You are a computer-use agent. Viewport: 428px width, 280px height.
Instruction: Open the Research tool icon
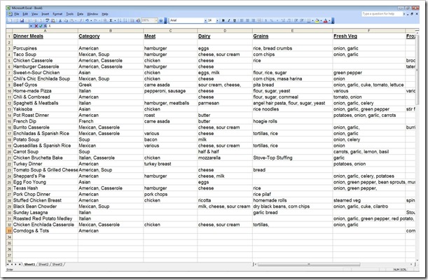pos(53,20)
